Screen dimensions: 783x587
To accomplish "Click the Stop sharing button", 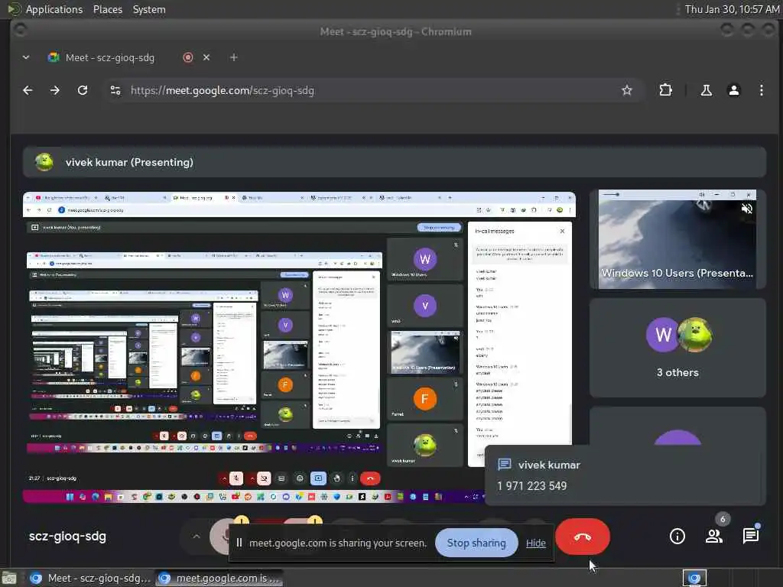I will pyautogui.click(x=476, y=543).
